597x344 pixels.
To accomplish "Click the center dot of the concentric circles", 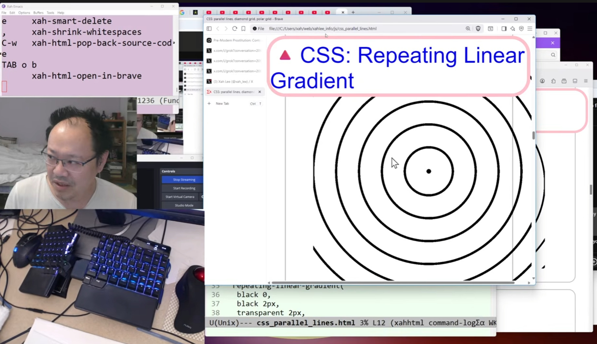I will tap(428, 171).
